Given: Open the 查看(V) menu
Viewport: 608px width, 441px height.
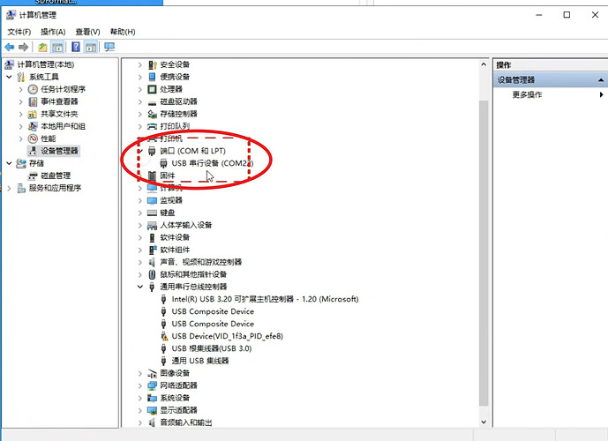Looking at the screenshot, I should [86, 32].
